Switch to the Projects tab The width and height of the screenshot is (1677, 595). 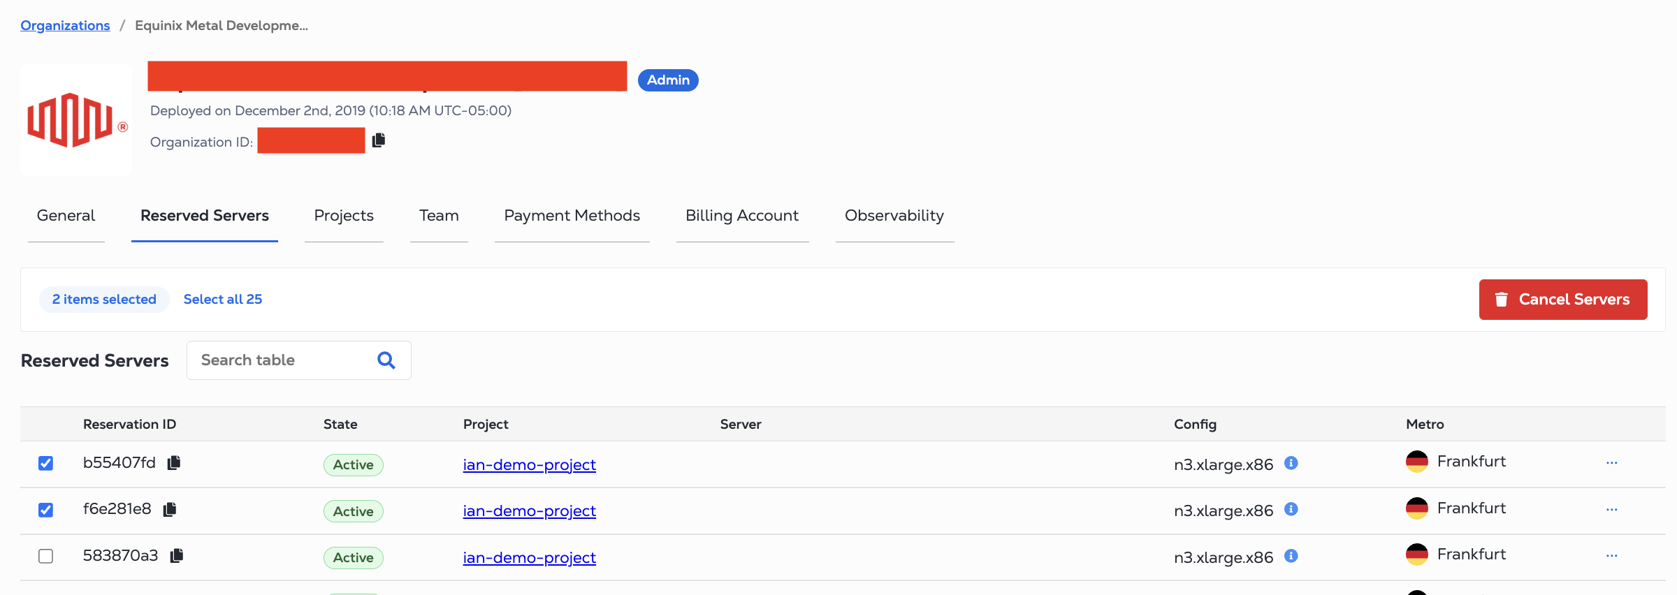[x=344, y=216]
